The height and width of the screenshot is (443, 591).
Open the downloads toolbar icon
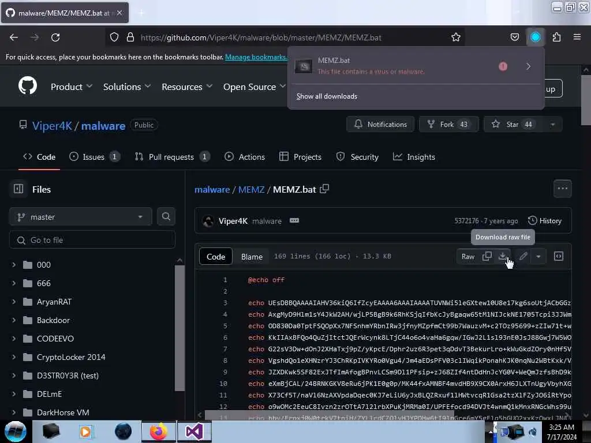[x=535, y=37]
